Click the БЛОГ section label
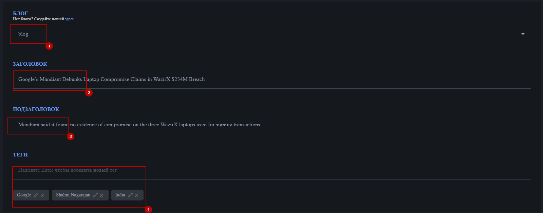543x213 pixels. coord(20,14)
